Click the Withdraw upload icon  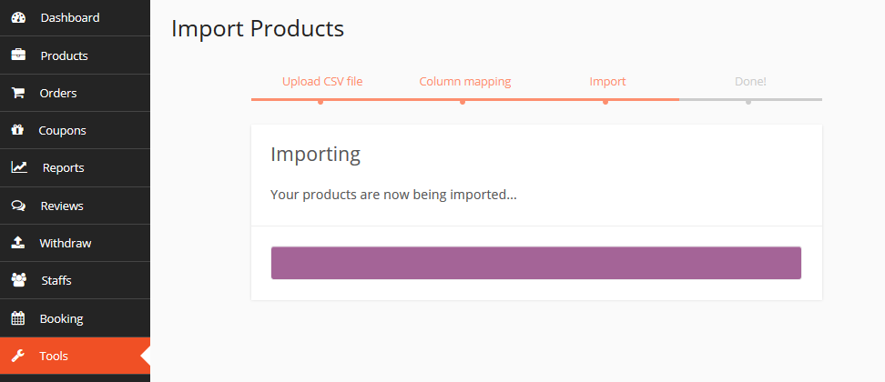[x=18, y=243]
